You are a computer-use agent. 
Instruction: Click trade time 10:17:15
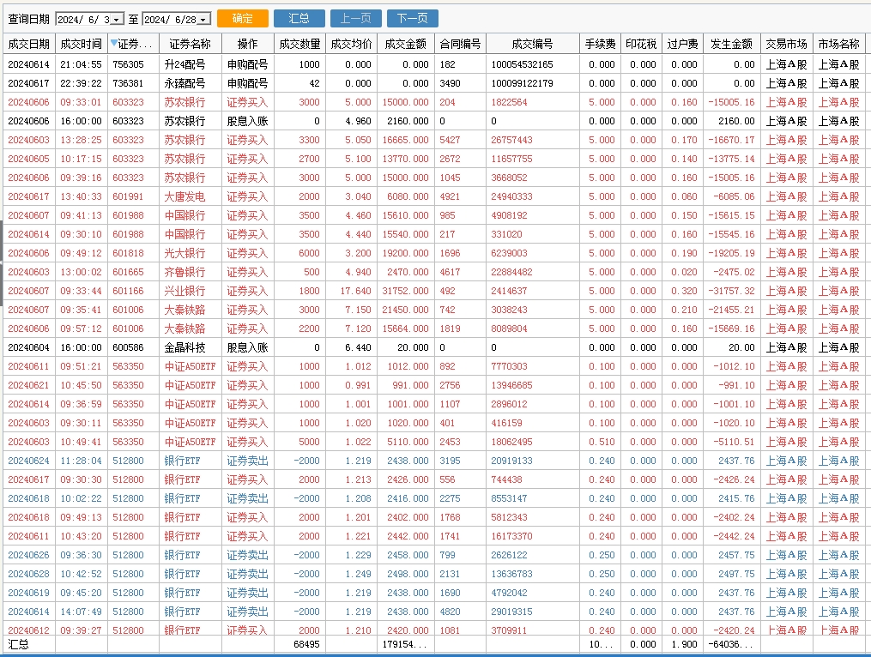coord(82,159)
